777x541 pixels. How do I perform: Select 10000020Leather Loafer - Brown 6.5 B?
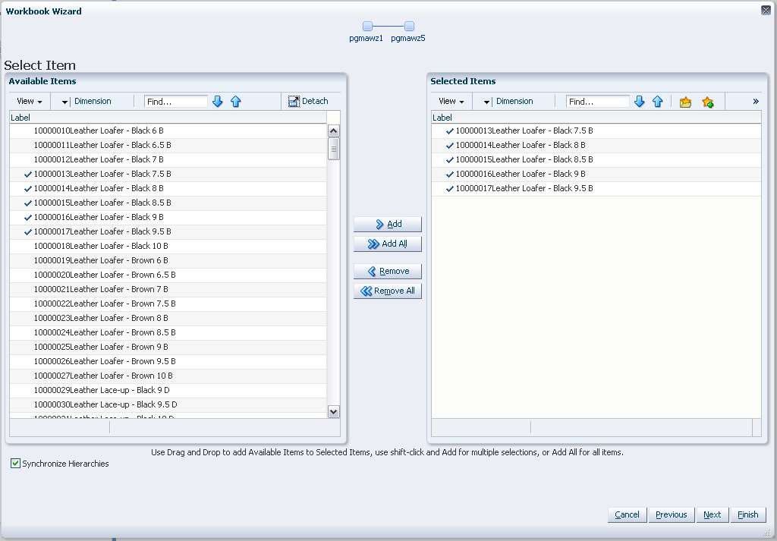168,274
